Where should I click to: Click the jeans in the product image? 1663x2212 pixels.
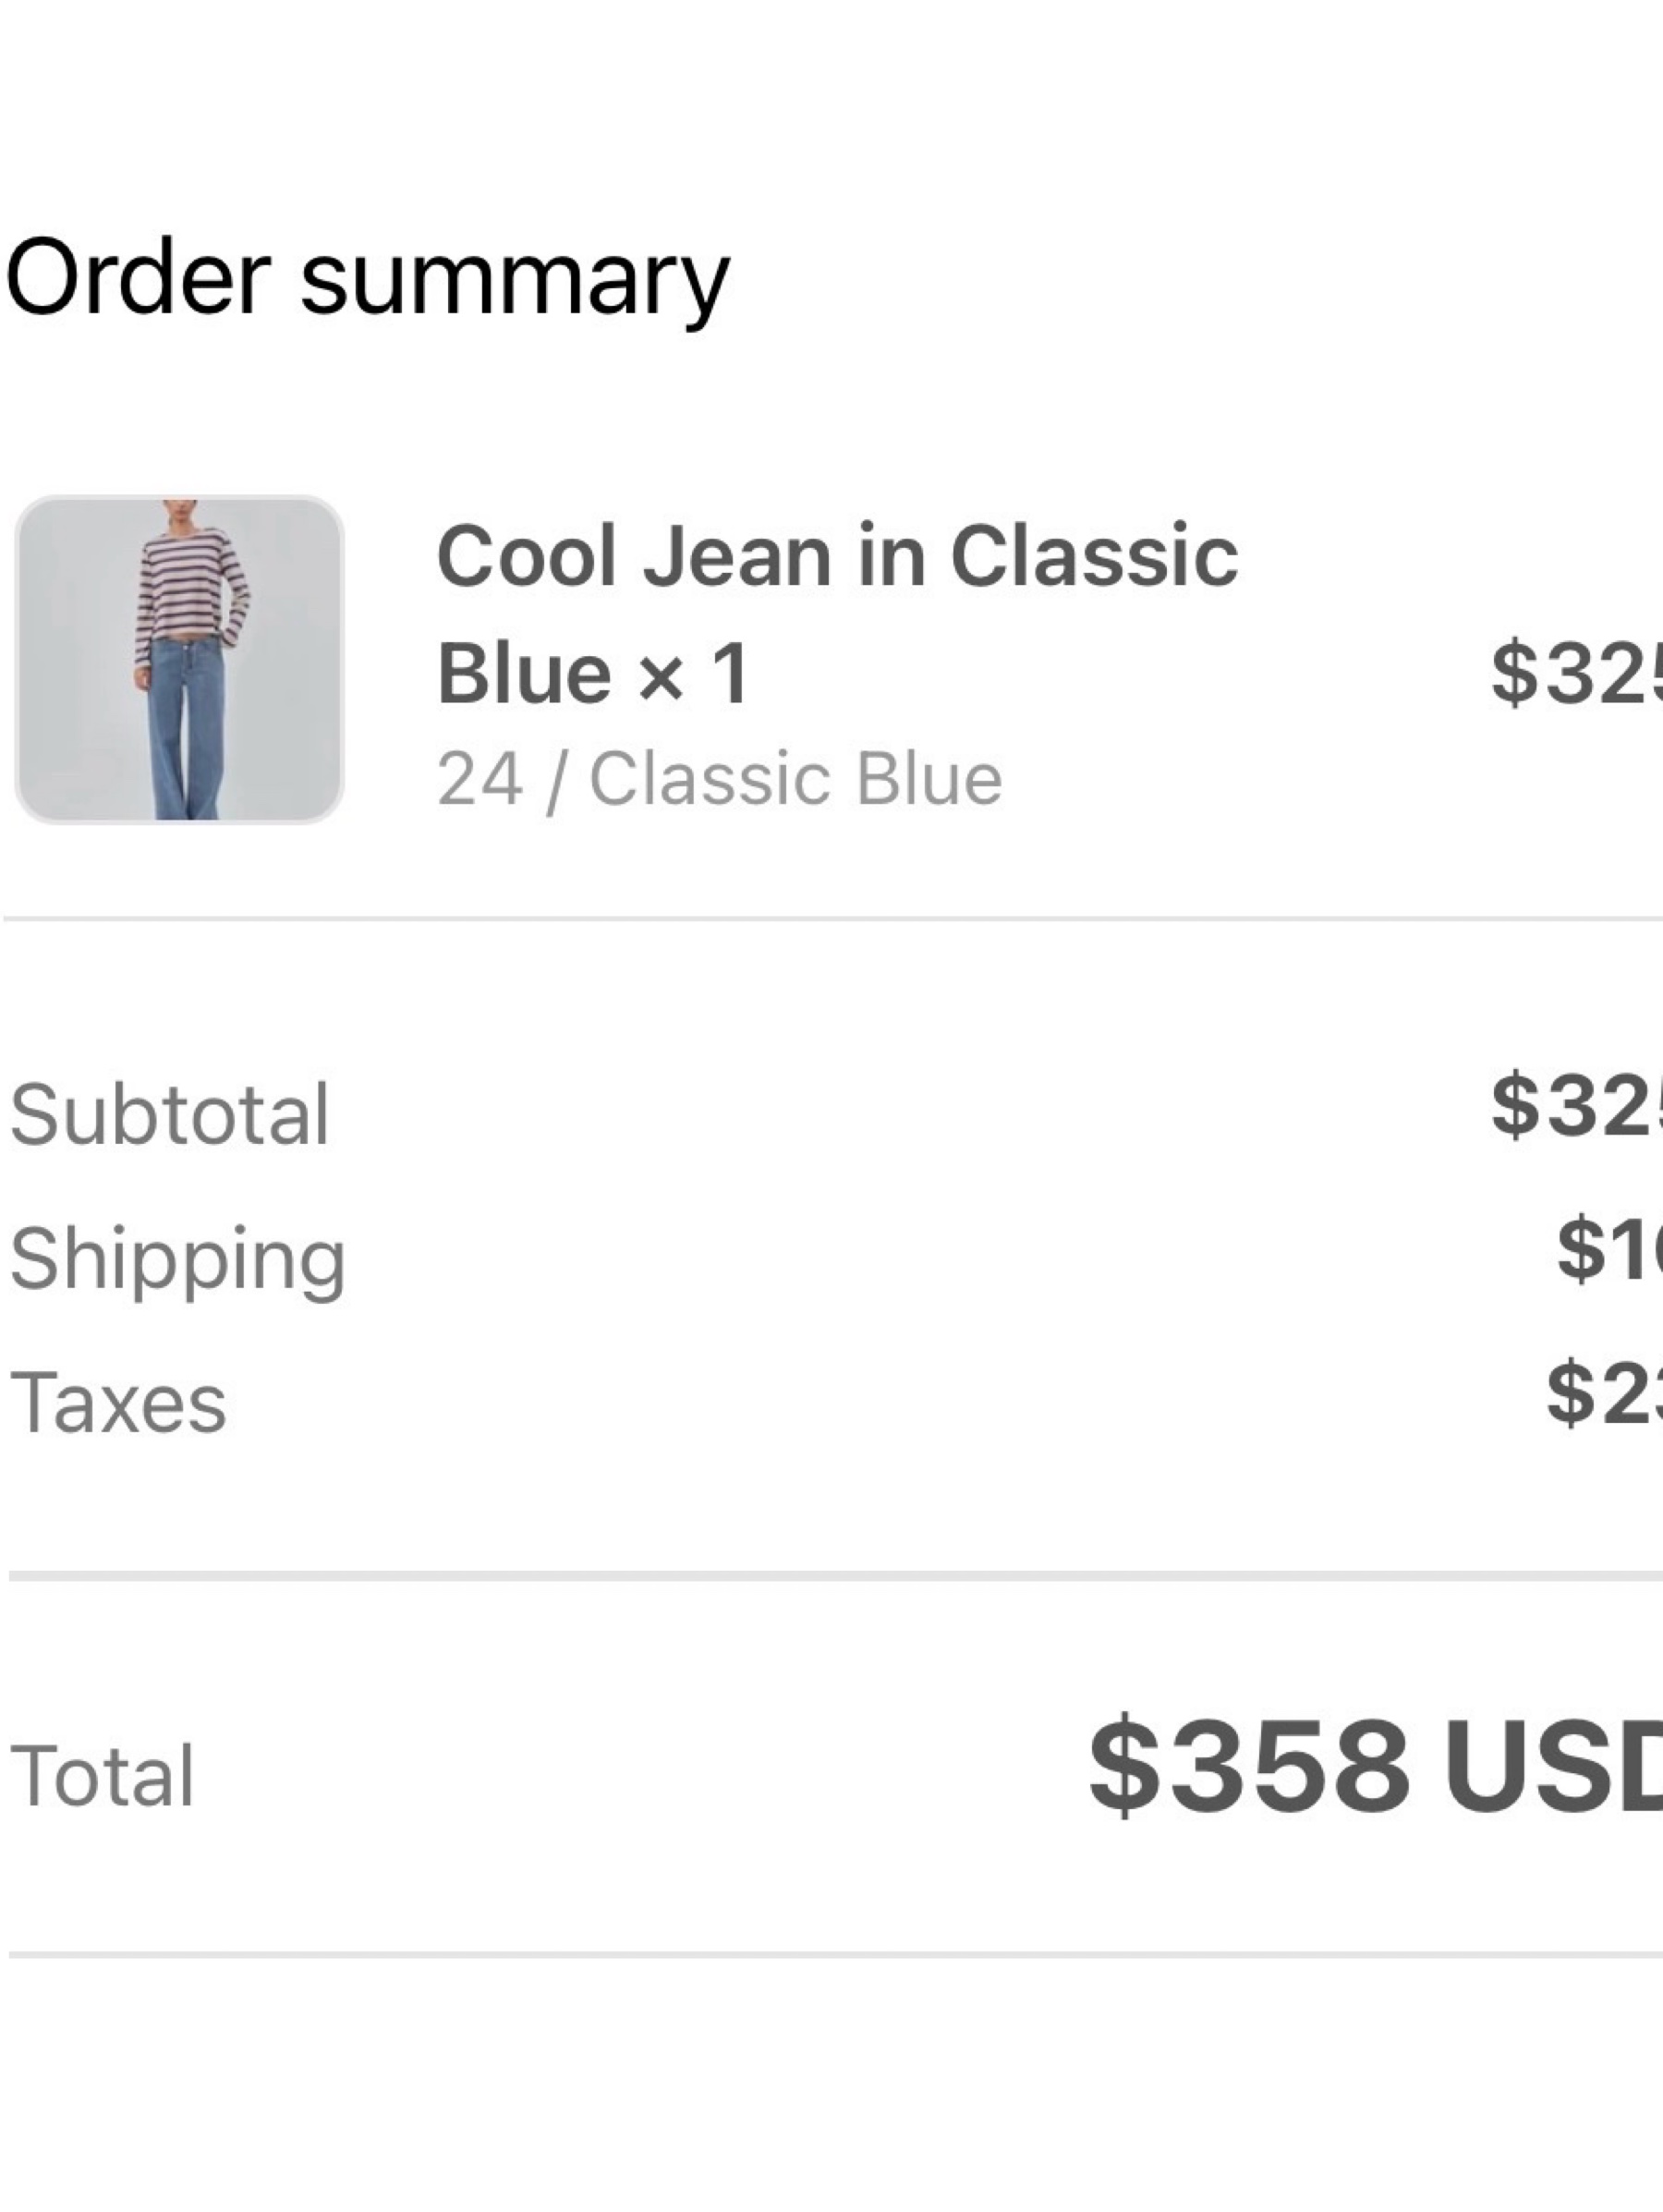click(186, 730)
